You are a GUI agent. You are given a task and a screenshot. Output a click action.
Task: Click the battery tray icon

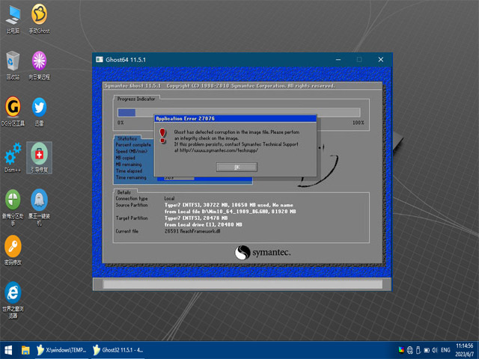coord(427,350)
